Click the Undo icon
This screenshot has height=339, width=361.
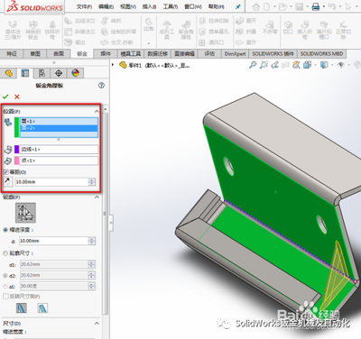click(332, 6)
